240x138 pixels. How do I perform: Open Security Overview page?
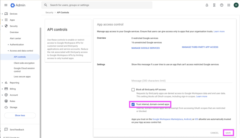pyautogui.click(x=14, y=32)
